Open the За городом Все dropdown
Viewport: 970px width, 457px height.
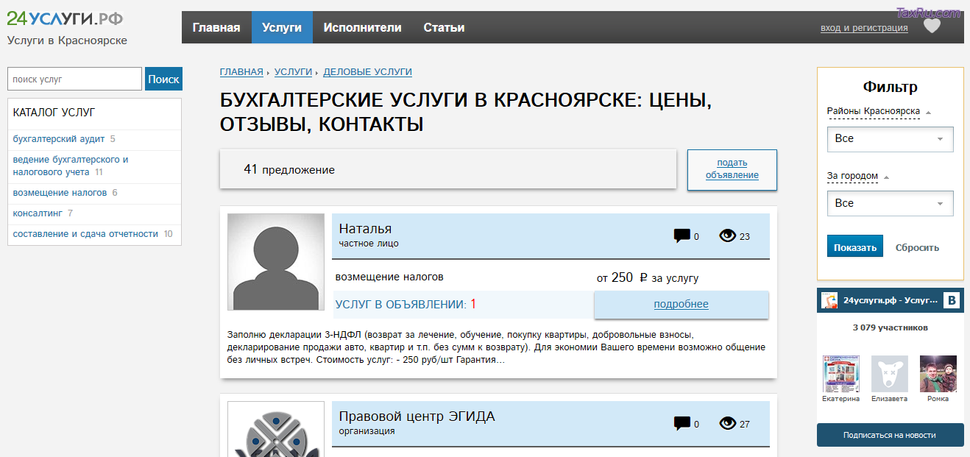[x=890, y=202]
